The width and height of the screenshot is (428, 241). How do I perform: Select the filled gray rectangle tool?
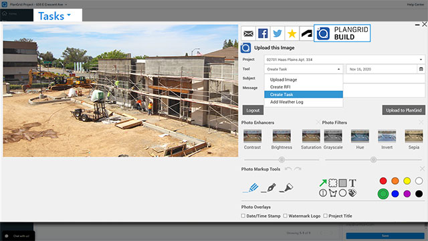tap(342, 183)
